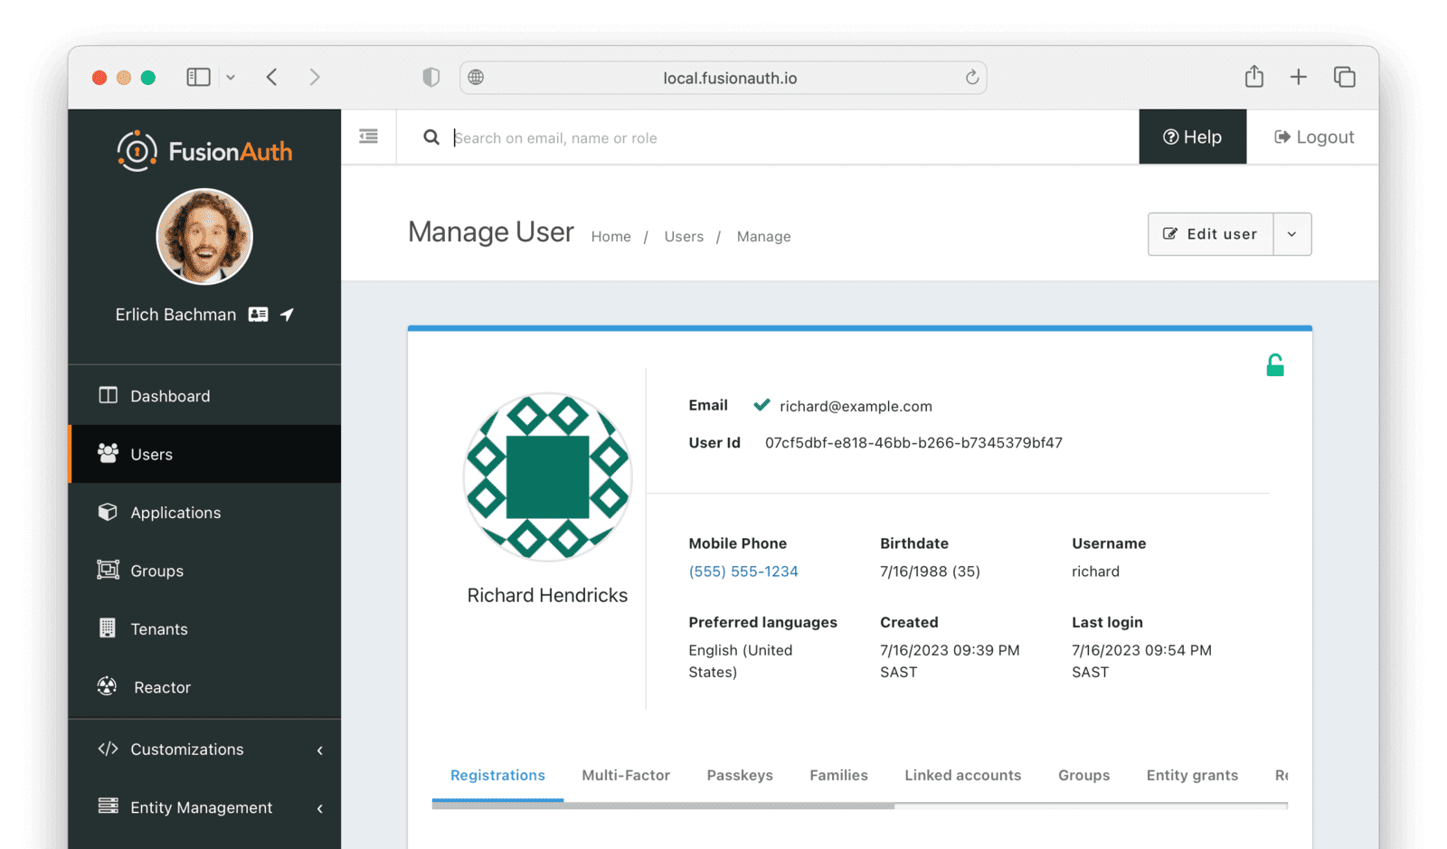Click the tabs horizontal scrollbar
The width and height of the screenshot is (1447, 849).
pyautogui.click(x=664, y=806)
